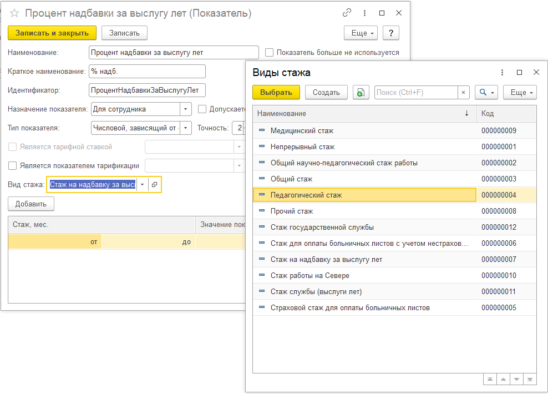Image resolution: width=548 pixels, height=394 pixels.
Task: Click the Точность value field
Action: click(240, 128)
